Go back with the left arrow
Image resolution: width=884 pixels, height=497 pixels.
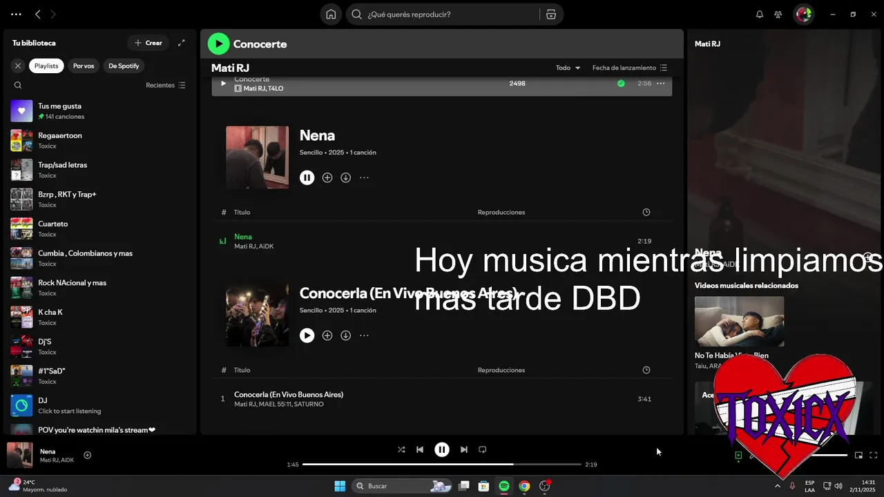38,14
